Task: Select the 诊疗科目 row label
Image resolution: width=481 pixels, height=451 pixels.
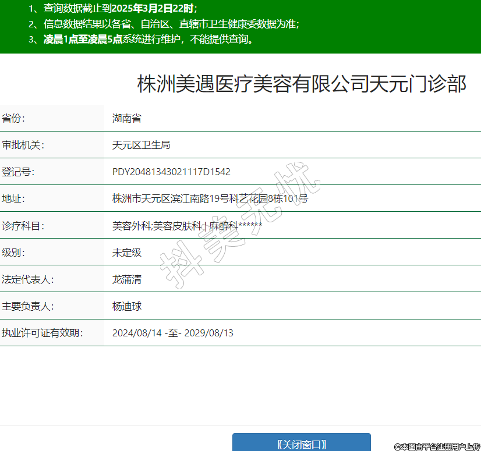Action: pos(23,226)
